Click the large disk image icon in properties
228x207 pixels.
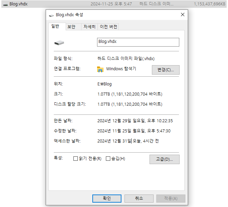pyautogui.click(x=59, y=43)
